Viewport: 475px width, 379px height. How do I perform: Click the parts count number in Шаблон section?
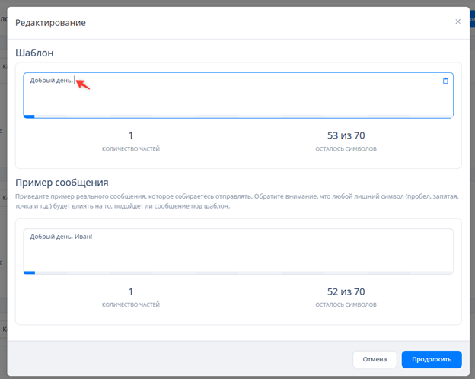pyautogui.click(x=131, y=135)
